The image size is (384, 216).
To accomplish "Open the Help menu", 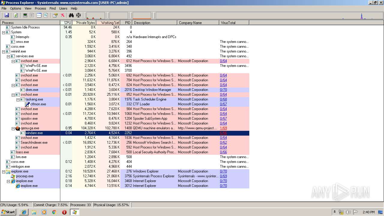I will (x=74, y=8).
